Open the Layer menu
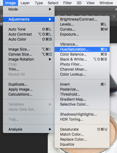 [25, 3]
